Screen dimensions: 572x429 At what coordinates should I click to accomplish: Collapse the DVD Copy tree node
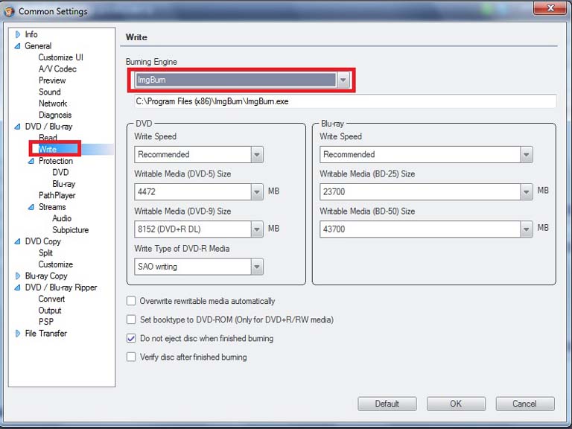pos(18,241)
